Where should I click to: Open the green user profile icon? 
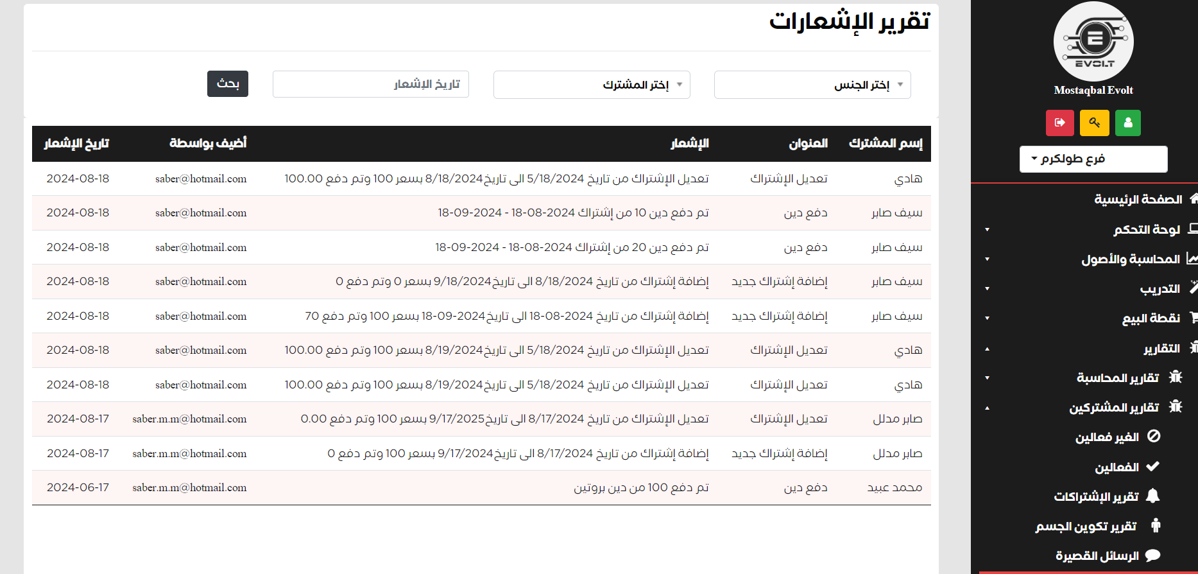point(1127,123)
